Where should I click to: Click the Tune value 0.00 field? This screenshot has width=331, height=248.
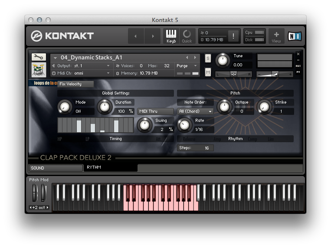pyautogui.click(x=242, y=65)
